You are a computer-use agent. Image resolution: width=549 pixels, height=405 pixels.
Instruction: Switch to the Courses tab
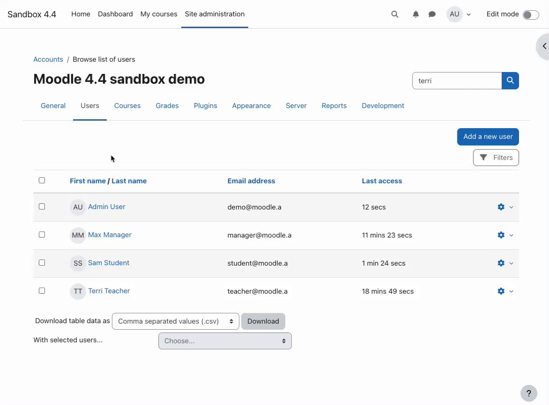128,106
